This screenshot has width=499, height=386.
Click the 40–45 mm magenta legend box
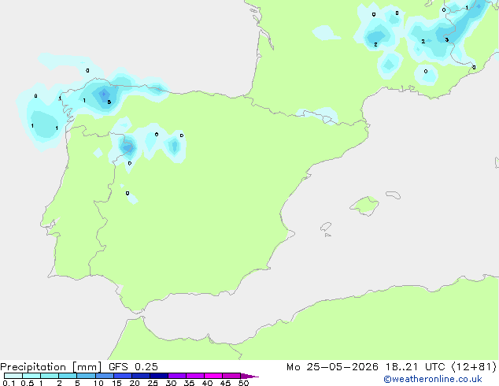coord(213,376)
